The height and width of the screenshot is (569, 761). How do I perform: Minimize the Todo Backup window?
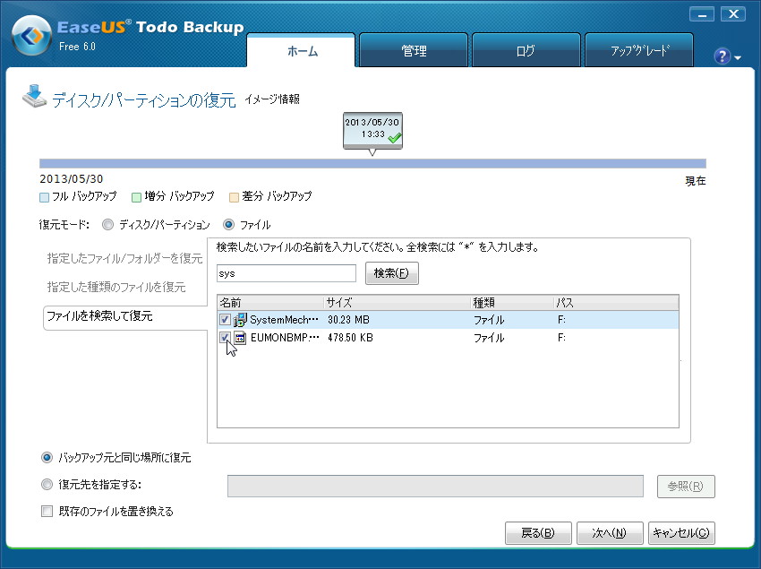[702, 14]
